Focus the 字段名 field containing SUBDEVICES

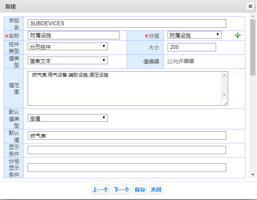127,24
